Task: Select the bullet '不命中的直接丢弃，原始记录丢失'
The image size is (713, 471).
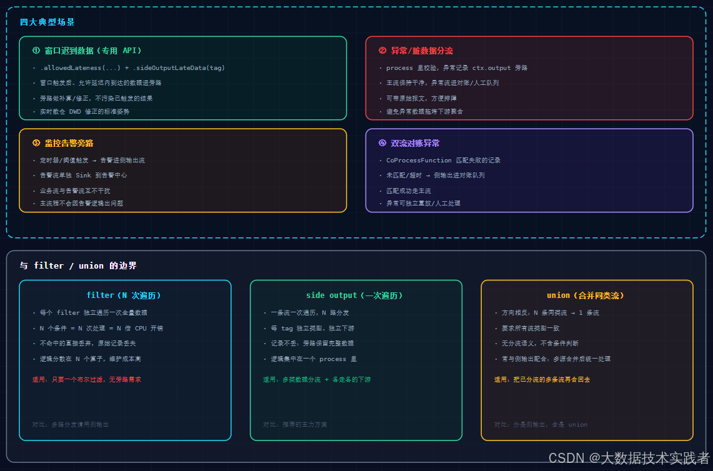Action: click(x=87, y=343)
